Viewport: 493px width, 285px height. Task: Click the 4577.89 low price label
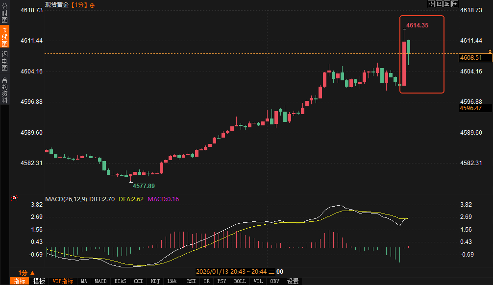coord(144,186)
